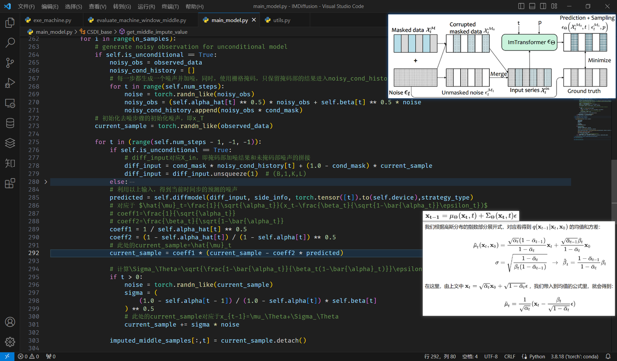
Task: Click the UTF-8 encoding status item
Action: (x=491, y=356)
